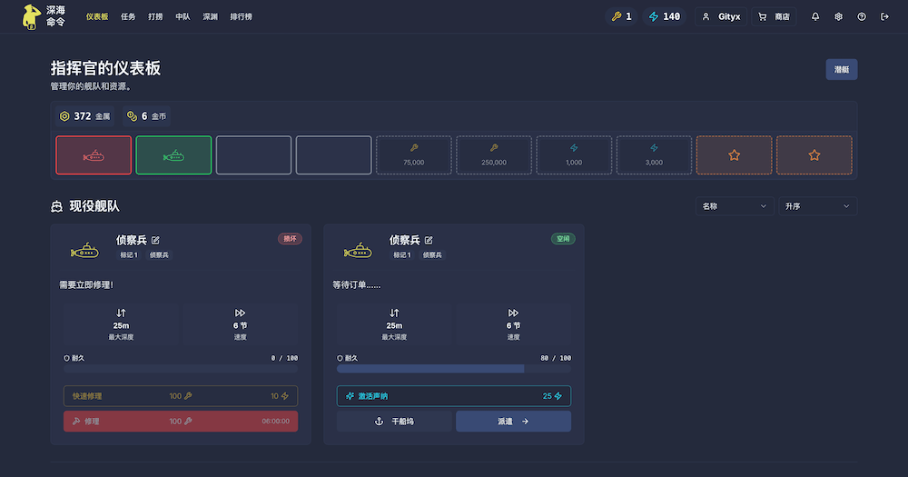The width and height of the screenshot is (908, 477).
Task: Select the red submarine slot
Action: click(x=94, y=155)
